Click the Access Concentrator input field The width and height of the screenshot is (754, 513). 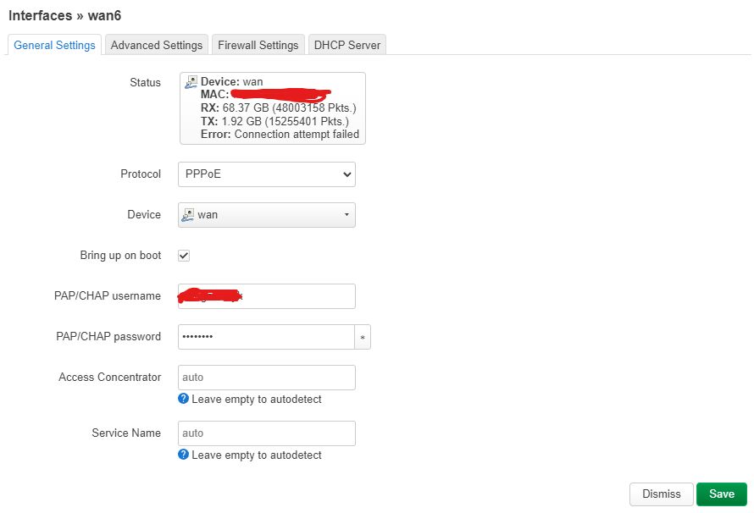coord(267,378)
